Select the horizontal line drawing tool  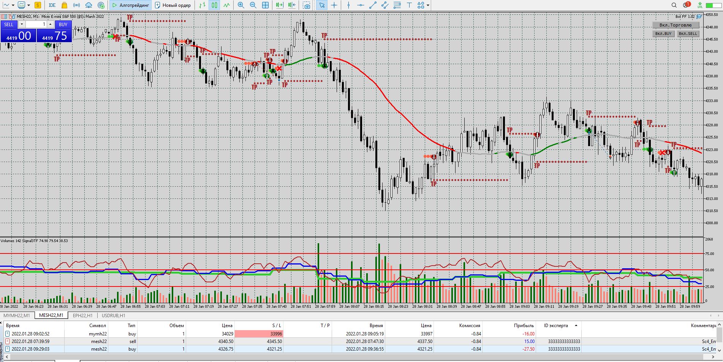pos(361,5)
